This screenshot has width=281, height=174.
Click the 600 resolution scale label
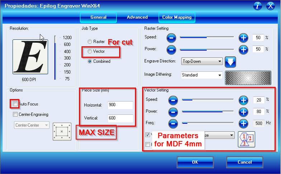67,44
